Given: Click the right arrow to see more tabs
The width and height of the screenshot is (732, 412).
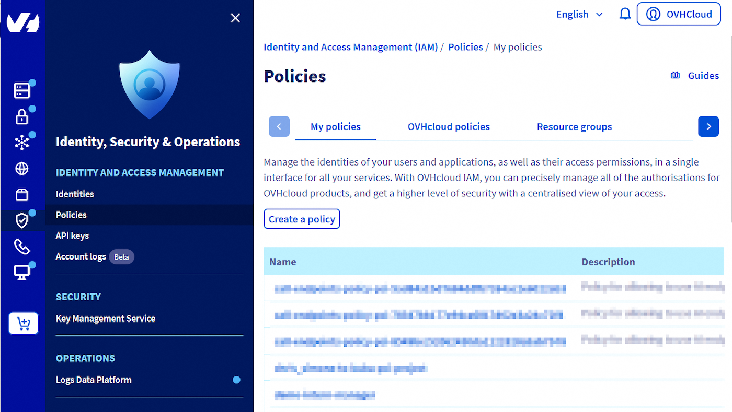Looking at the screenshot, I should 708,126.
